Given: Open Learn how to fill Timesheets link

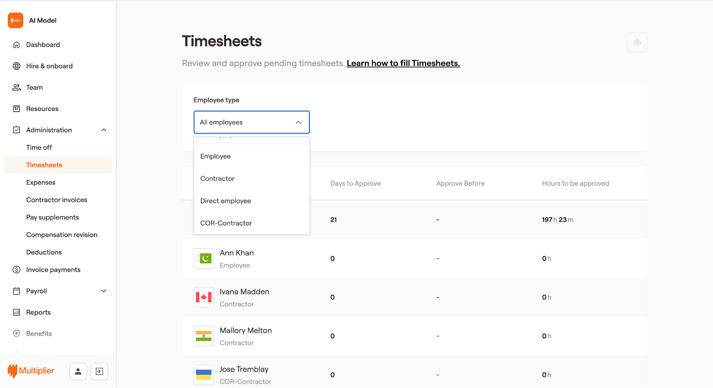Looking at the screenshot, I should coord(403,63).
